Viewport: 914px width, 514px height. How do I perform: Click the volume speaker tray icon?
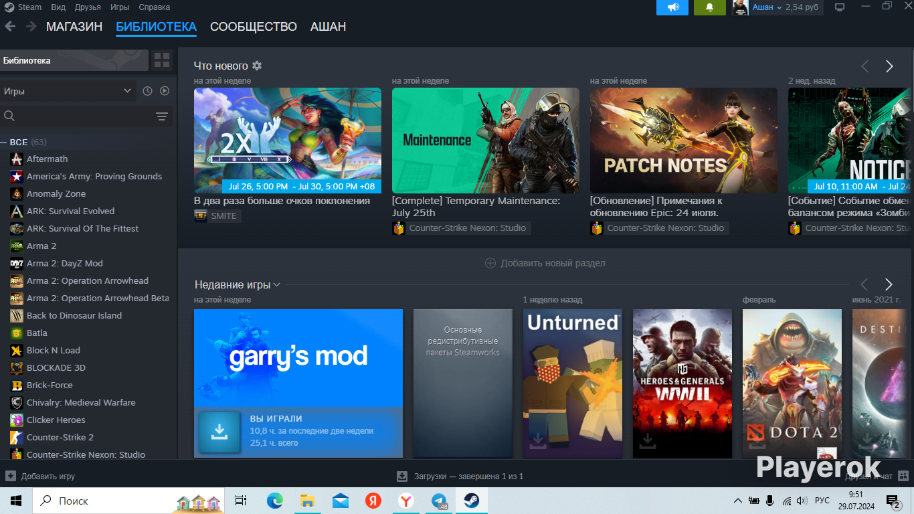pos(801,501)
